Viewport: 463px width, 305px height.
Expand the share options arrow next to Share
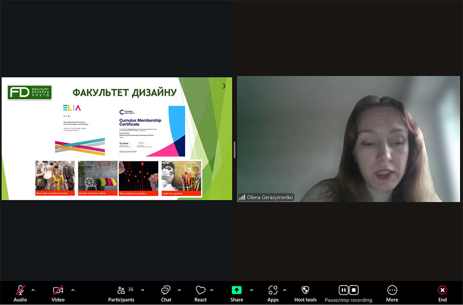[251, 290]
